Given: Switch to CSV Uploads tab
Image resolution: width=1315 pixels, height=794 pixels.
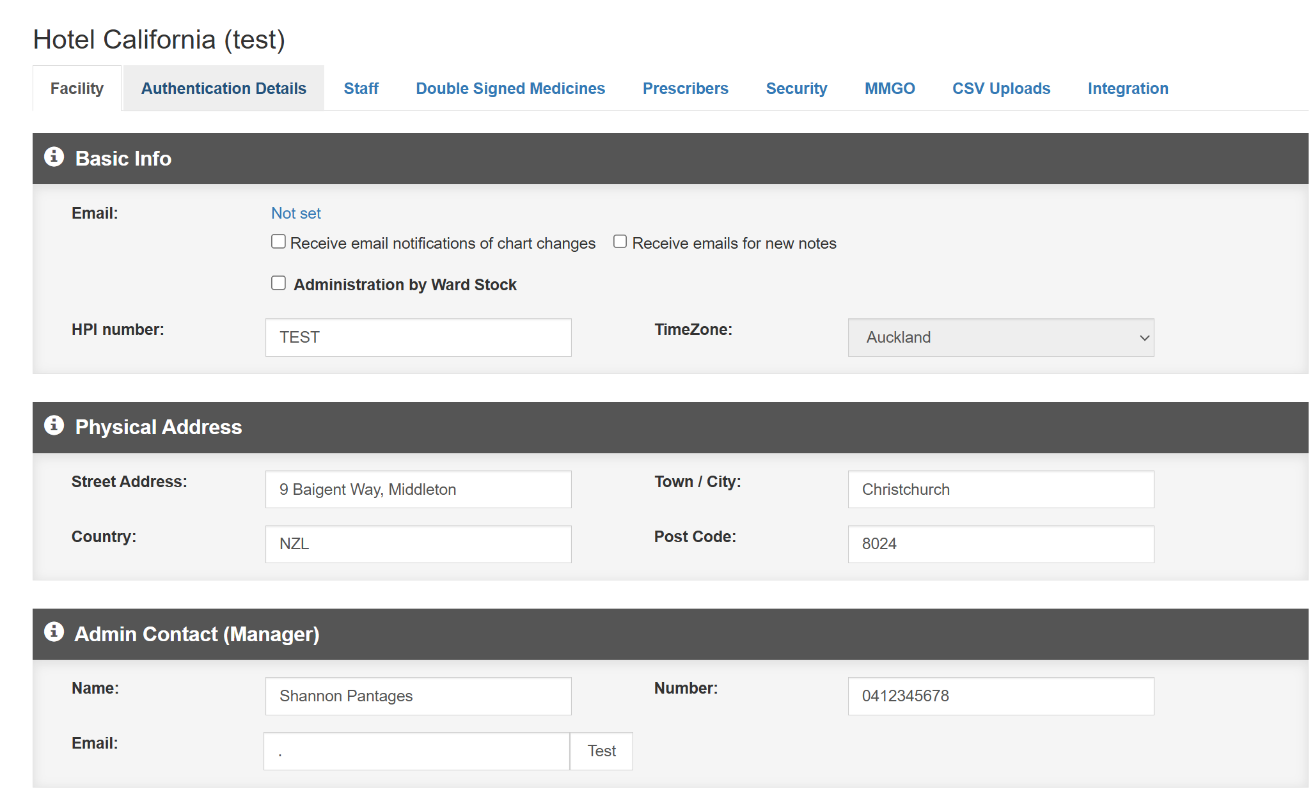Looking at the screenshot, I should pos(1001,88).
